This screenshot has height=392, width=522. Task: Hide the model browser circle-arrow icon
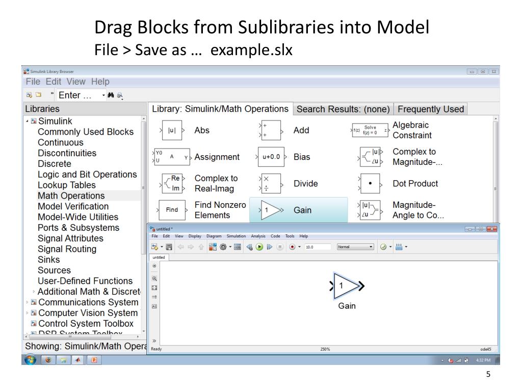[x=154, y=266]
